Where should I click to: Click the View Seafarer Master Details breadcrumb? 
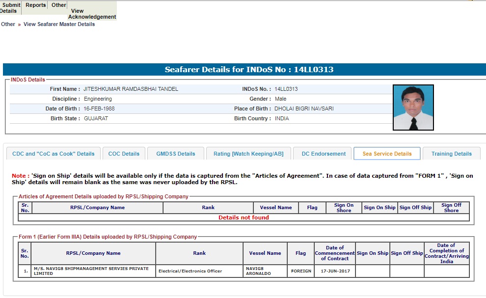(x=59, y=24)
